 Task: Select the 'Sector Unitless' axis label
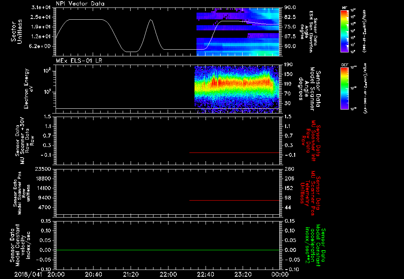17,32
